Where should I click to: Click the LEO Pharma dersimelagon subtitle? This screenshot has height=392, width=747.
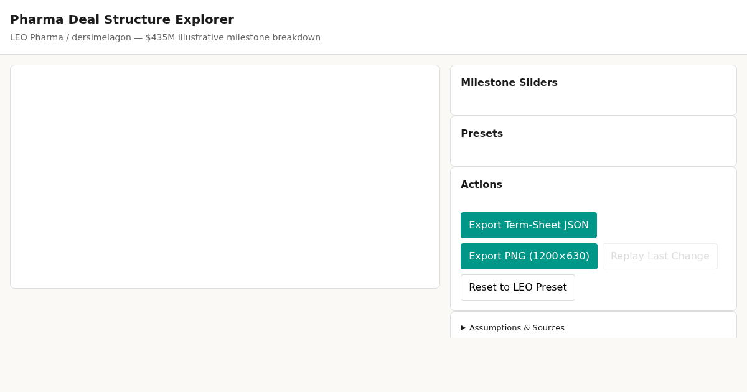[165, 37]
